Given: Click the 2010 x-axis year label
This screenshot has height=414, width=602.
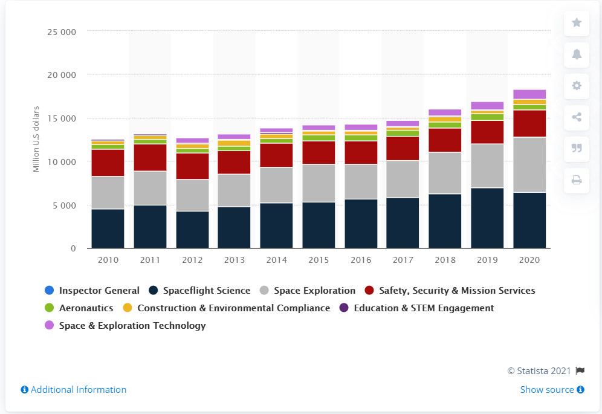Looking at the screenshot, I should 108,260.
